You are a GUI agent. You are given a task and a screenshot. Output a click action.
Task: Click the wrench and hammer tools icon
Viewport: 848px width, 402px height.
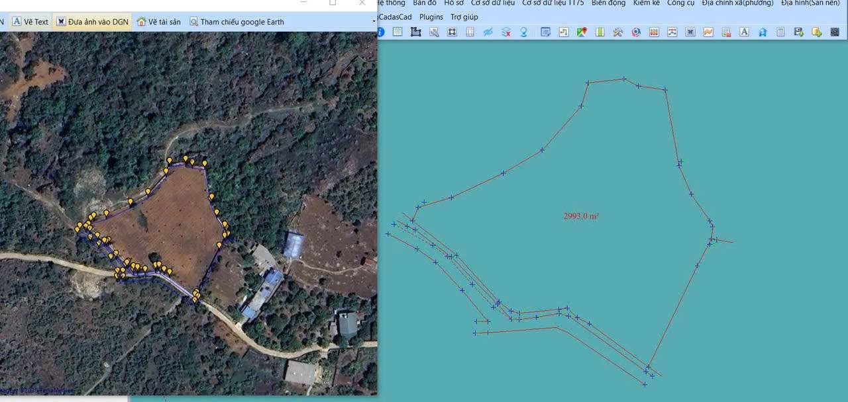[617, 32]
